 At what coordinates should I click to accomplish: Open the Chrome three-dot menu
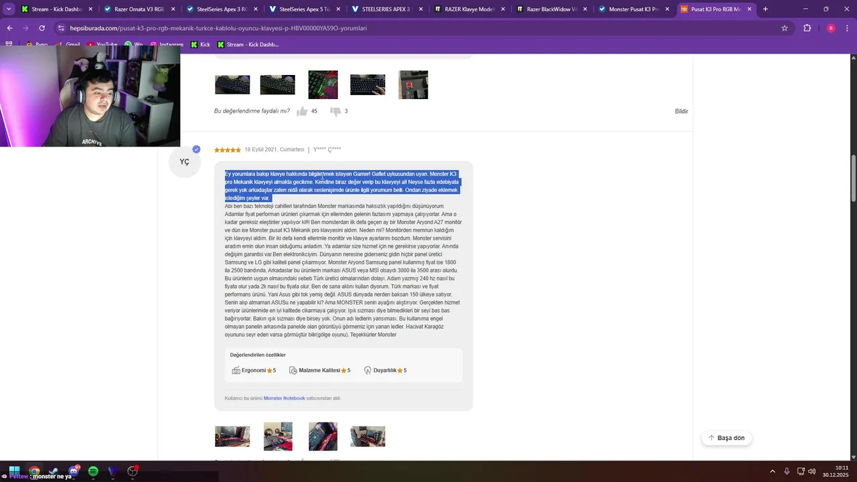point(847,28)
